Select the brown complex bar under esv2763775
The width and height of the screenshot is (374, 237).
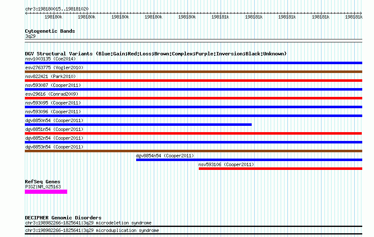point(193,72)
